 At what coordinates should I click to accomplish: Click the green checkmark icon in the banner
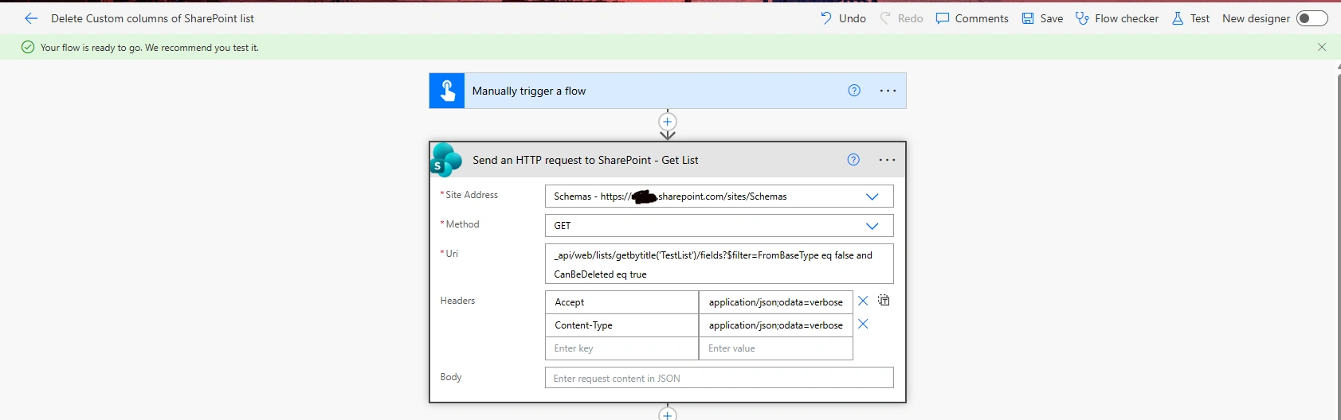[x=28, y=47]
